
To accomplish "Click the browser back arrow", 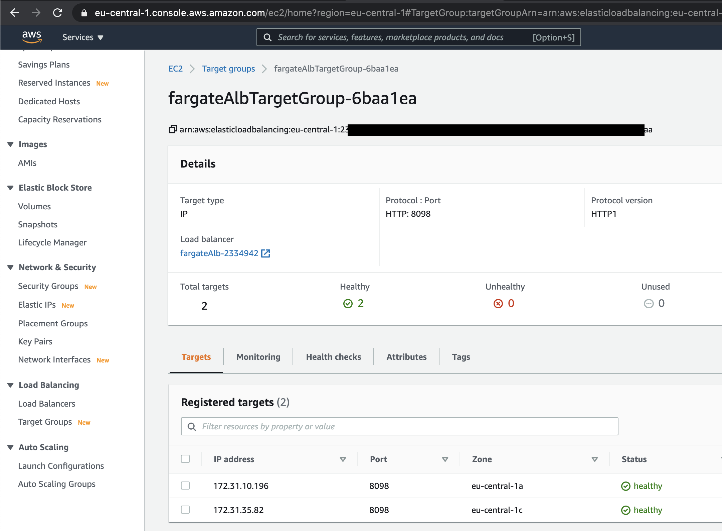I will click(15, 13).
